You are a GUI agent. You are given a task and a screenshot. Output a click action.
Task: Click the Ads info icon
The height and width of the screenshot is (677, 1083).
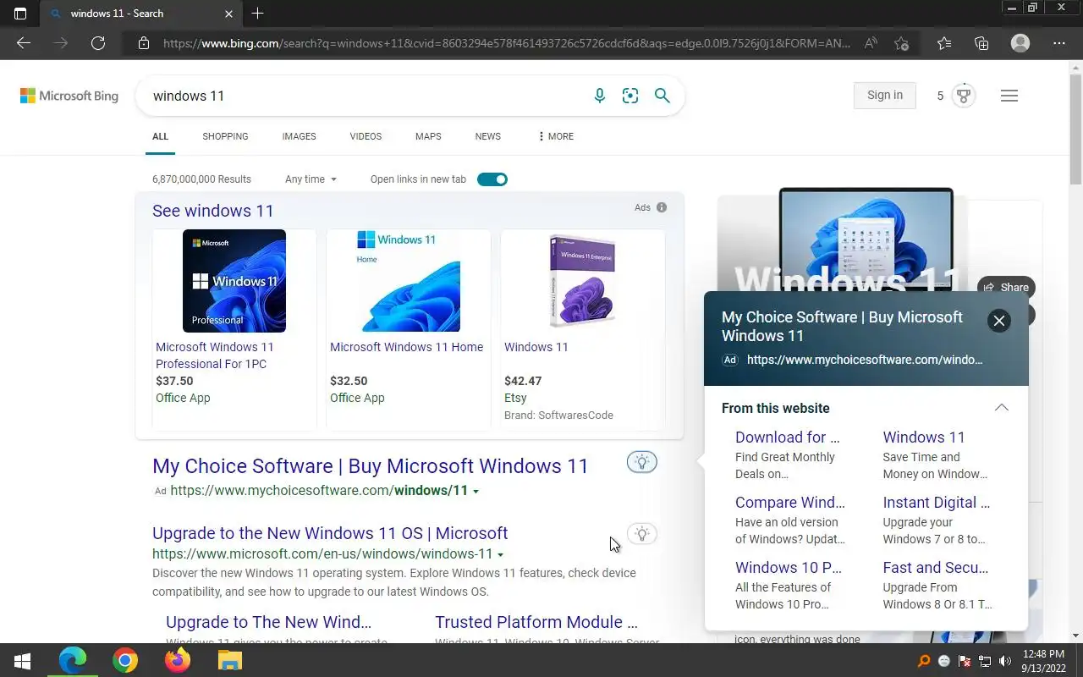point(662,207)
